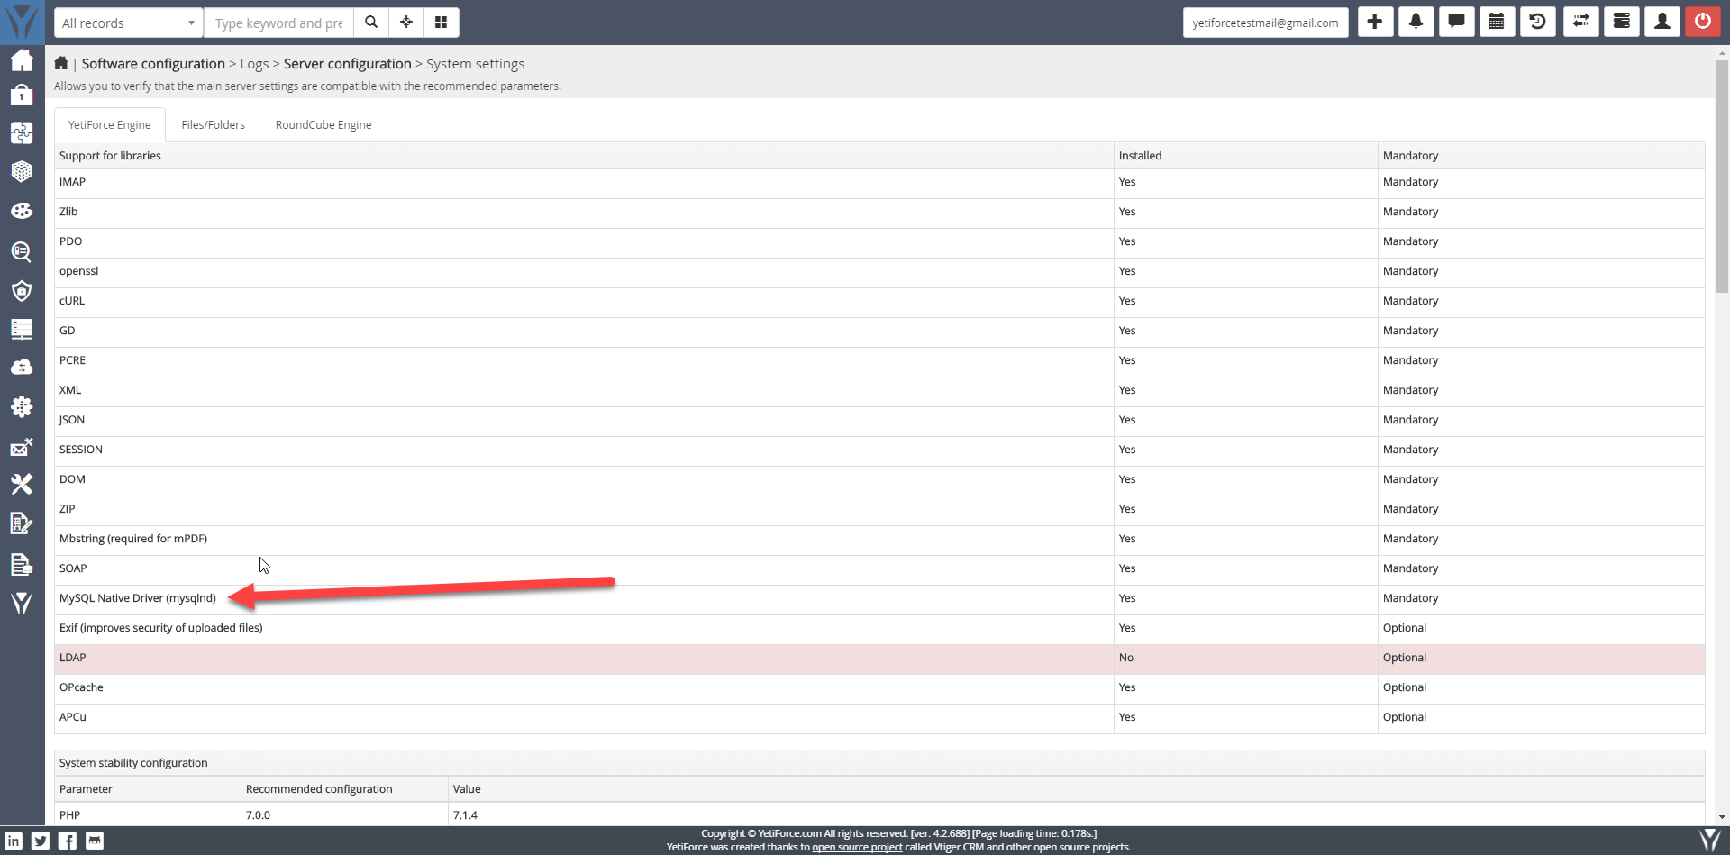This screenshot has height=855, width=1730.
Task: Open notifications bell icon
Action: (1416, 22)
